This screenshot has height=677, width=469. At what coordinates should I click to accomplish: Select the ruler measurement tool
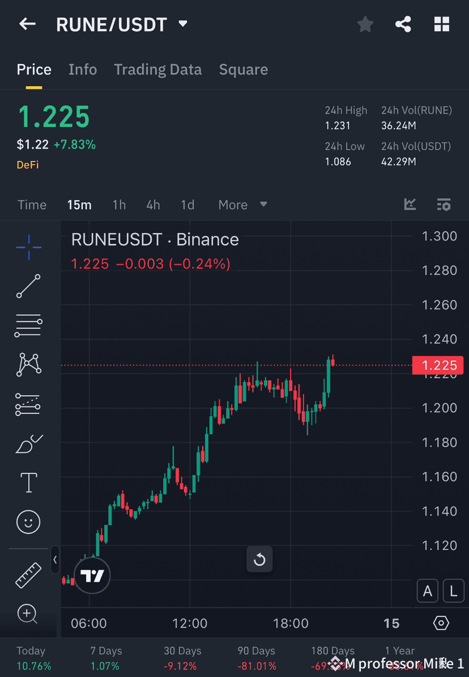coord(28,574)
